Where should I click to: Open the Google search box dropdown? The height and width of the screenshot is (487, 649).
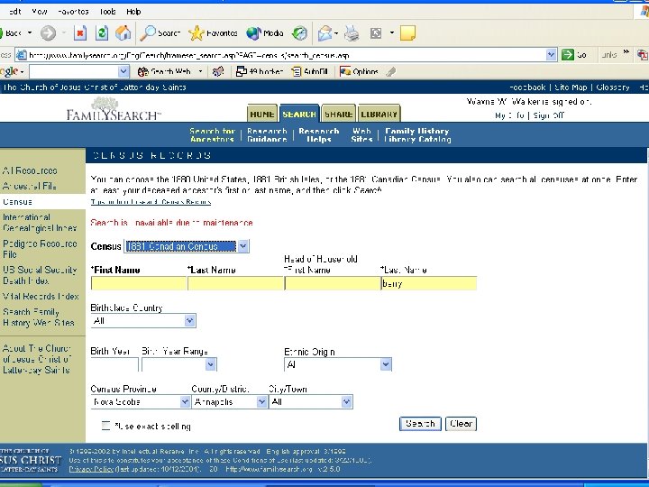(123, 71)
